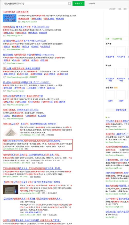Click the 电动温度调节阀 recommendation thumbnail
This screenshot has width=129, height=225.
110,73
